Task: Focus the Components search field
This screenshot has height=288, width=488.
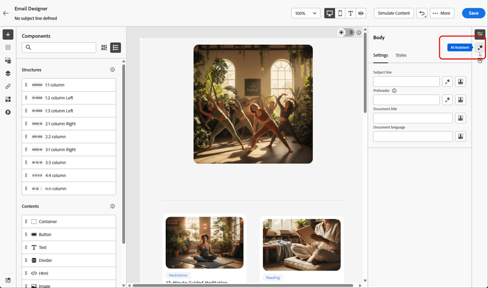Action: coord(59,47)
